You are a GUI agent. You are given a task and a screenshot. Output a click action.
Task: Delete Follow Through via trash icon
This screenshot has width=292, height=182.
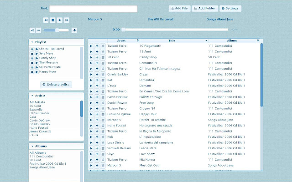coord(103,97)
